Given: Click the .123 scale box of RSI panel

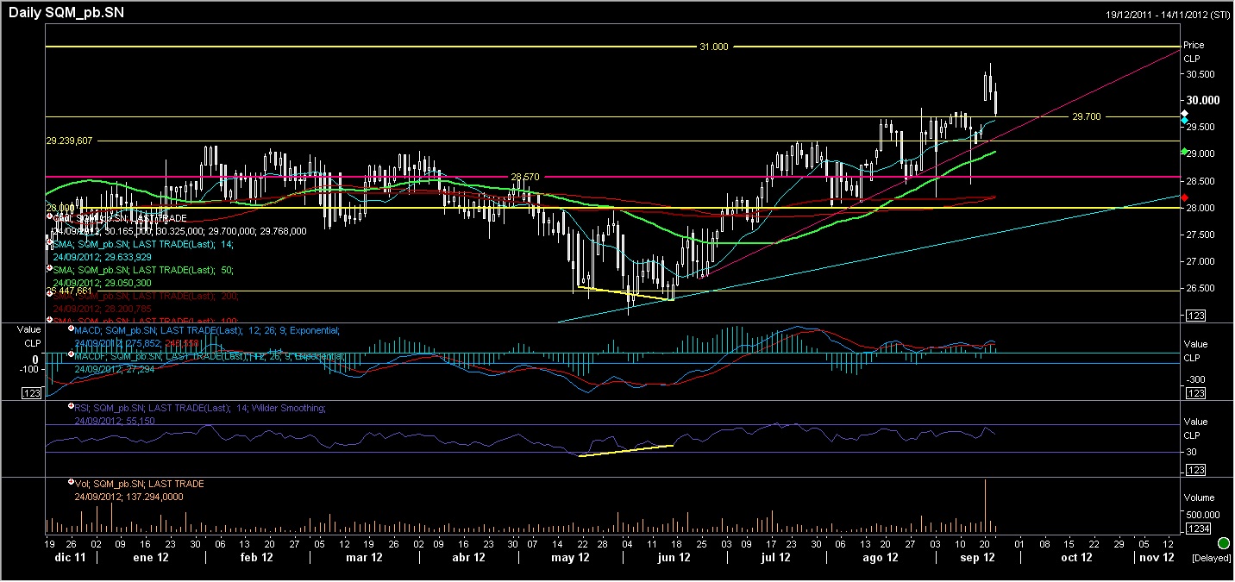Looking at the screenshot, I should [1195, 470].
